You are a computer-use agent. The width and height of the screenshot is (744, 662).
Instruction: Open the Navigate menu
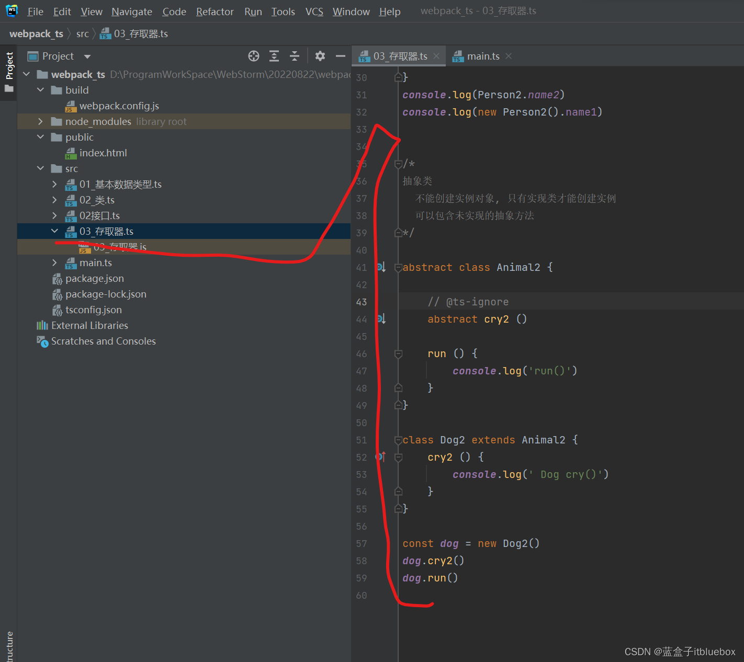tap(132, 12)
